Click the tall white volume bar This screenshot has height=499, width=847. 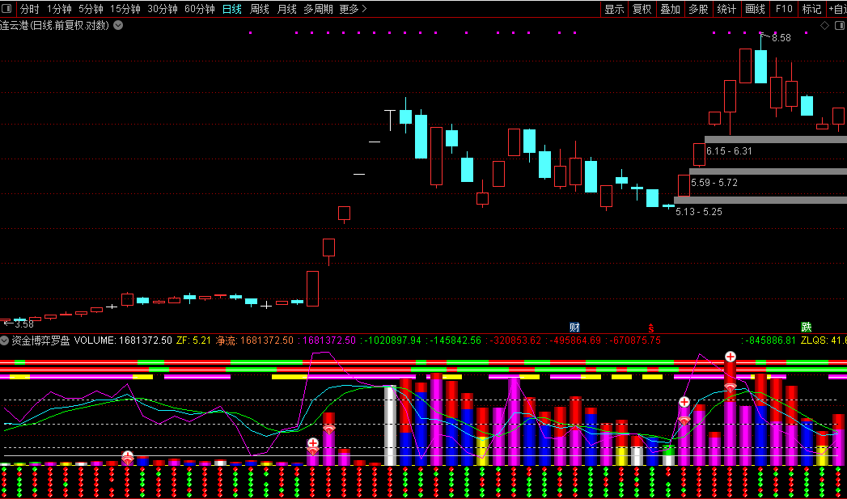[390, 425]
